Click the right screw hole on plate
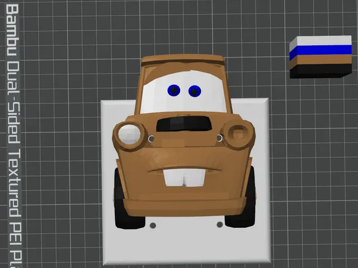The image size is (358, 268). coord(220,224)
